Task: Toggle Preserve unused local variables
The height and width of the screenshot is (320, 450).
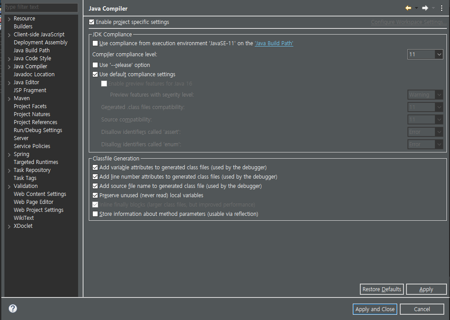Action: [x=95, y=195]
